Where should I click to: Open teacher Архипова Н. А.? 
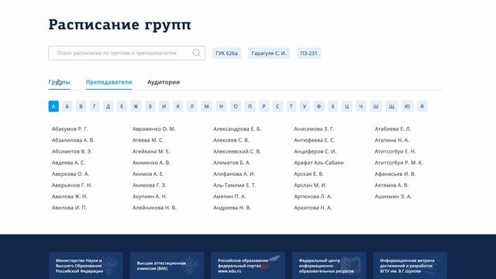tap(313, 208)
